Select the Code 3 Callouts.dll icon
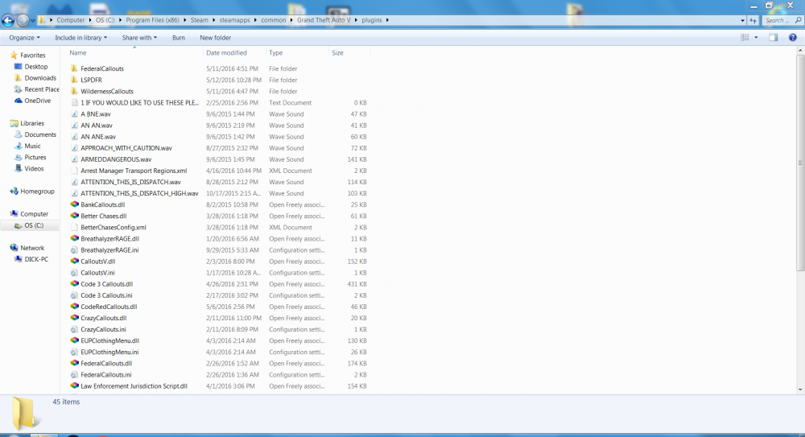 (74, 284)
